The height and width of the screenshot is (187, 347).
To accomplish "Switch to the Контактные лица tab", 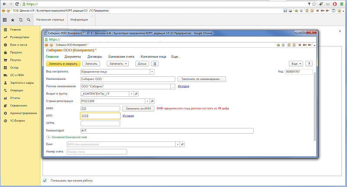I will (154, 57).
